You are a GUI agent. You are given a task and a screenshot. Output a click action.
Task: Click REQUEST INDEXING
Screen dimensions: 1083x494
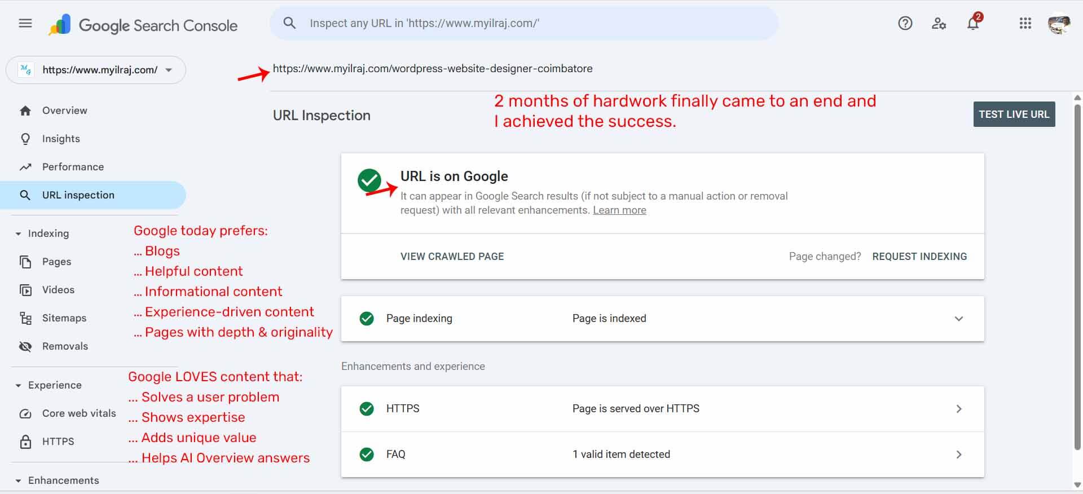pos(919,257)
